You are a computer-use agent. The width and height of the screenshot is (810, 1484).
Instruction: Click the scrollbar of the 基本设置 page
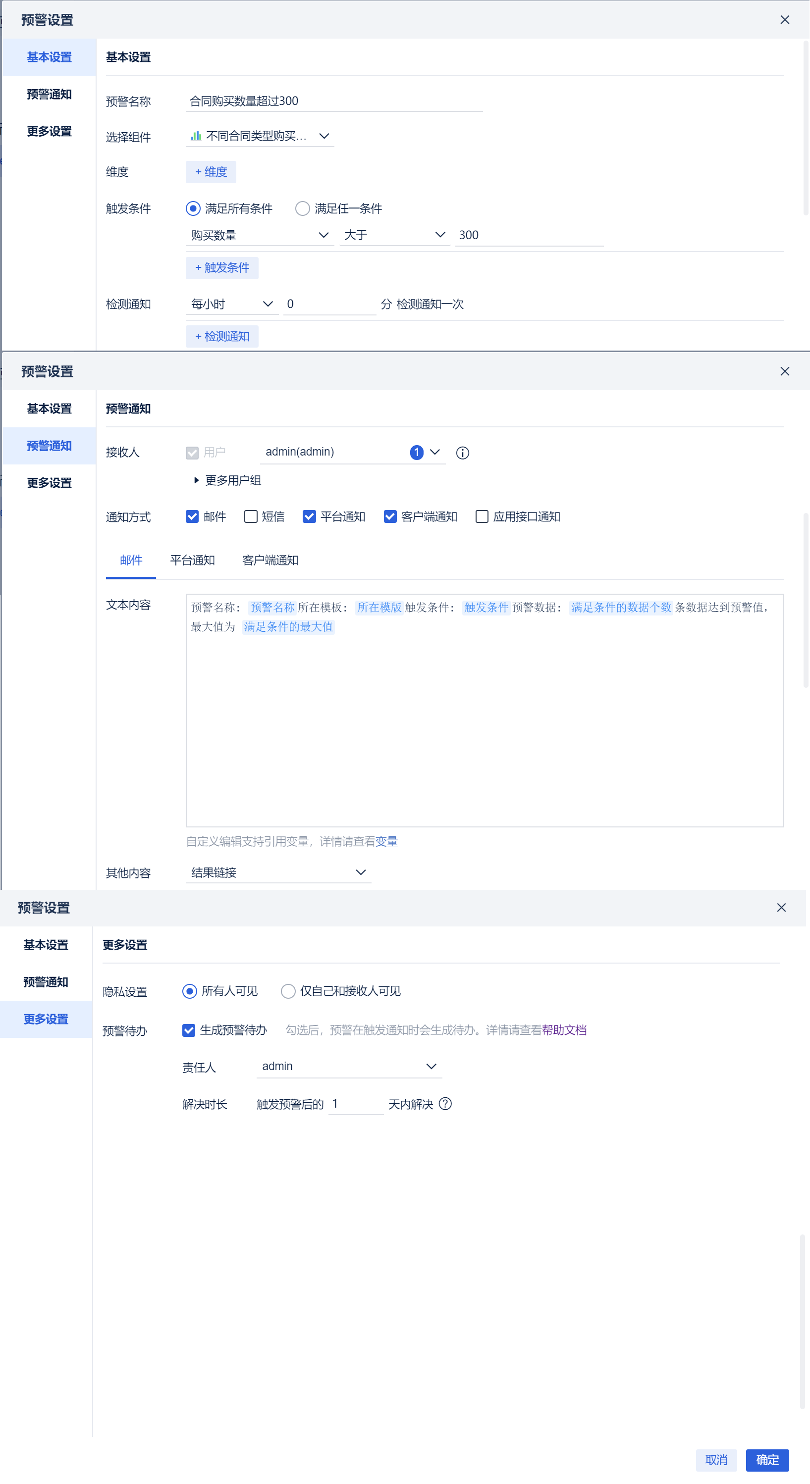click(806, 128)
